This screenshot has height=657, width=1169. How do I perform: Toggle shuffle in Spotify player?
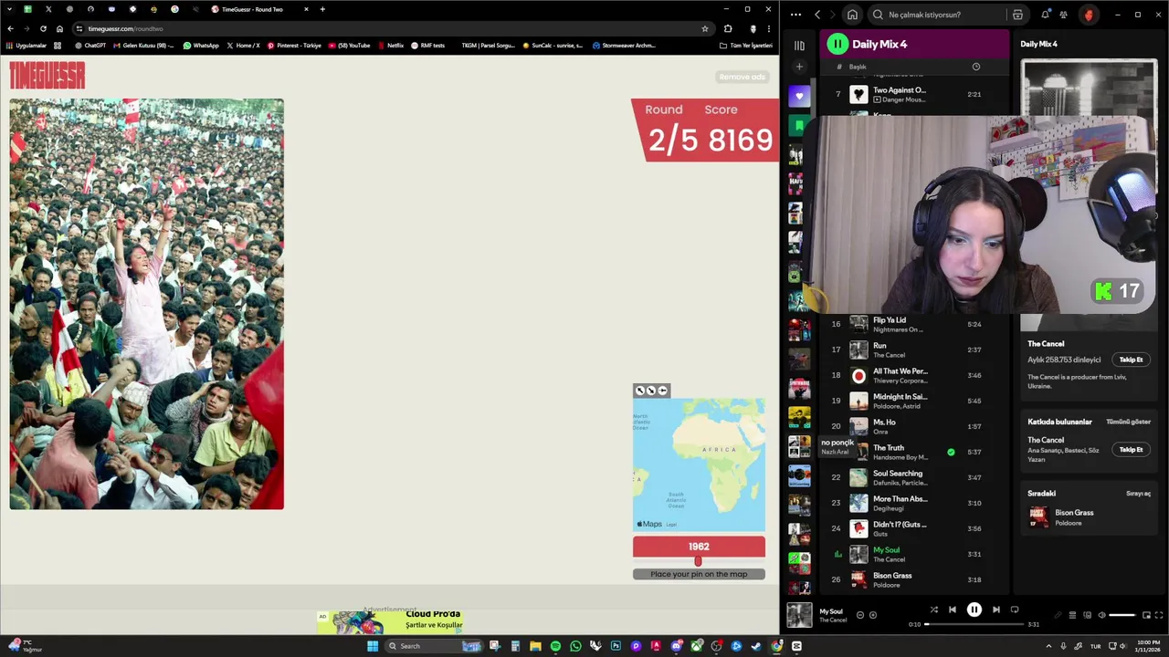point(933,610)
